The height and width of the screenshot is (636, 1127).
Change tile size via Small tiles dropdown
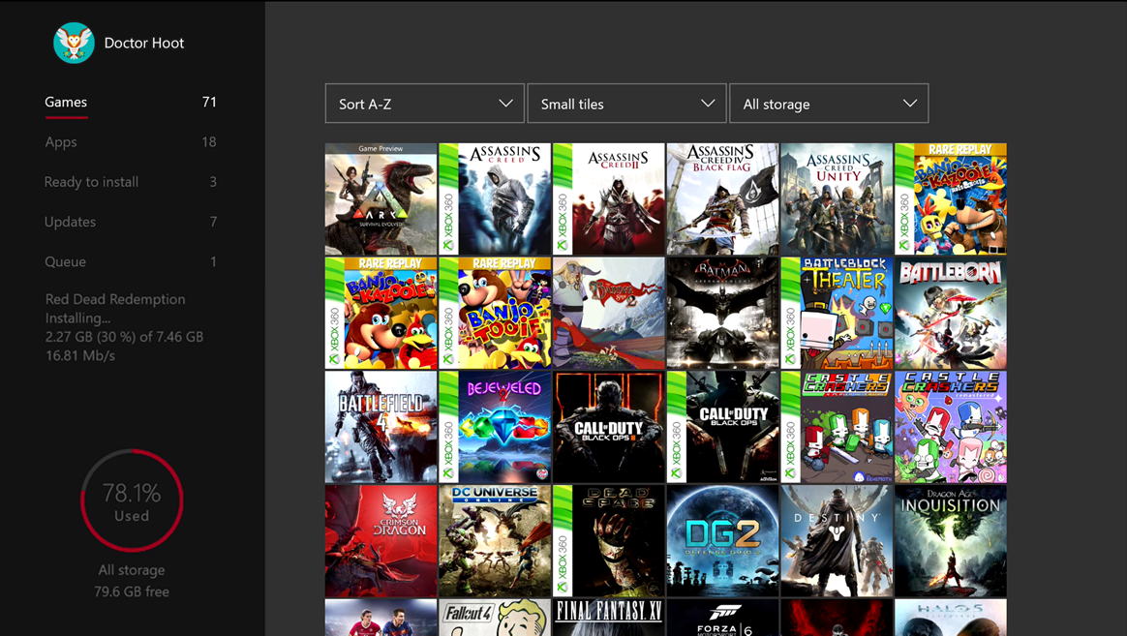625,103
